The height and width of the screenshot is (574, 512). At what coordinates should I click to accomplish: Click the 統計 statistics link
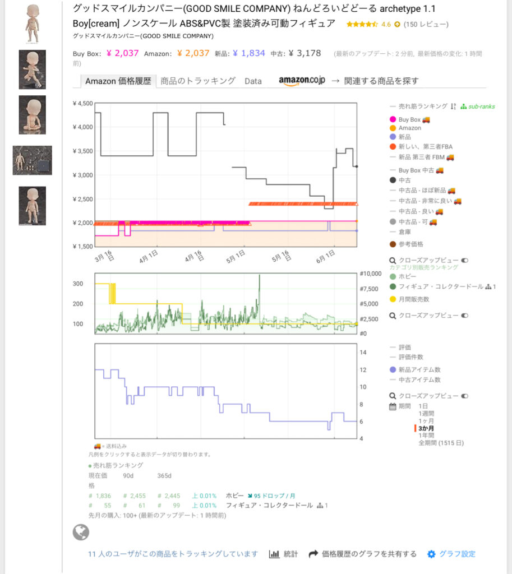tap(291, 554)
